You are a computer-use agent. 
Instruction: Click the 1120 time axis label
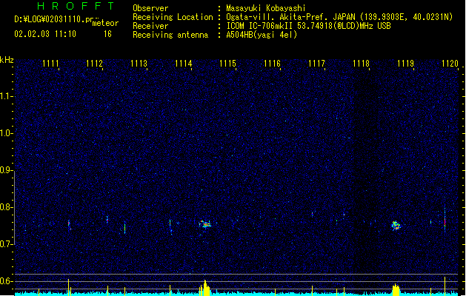point(450,64)
